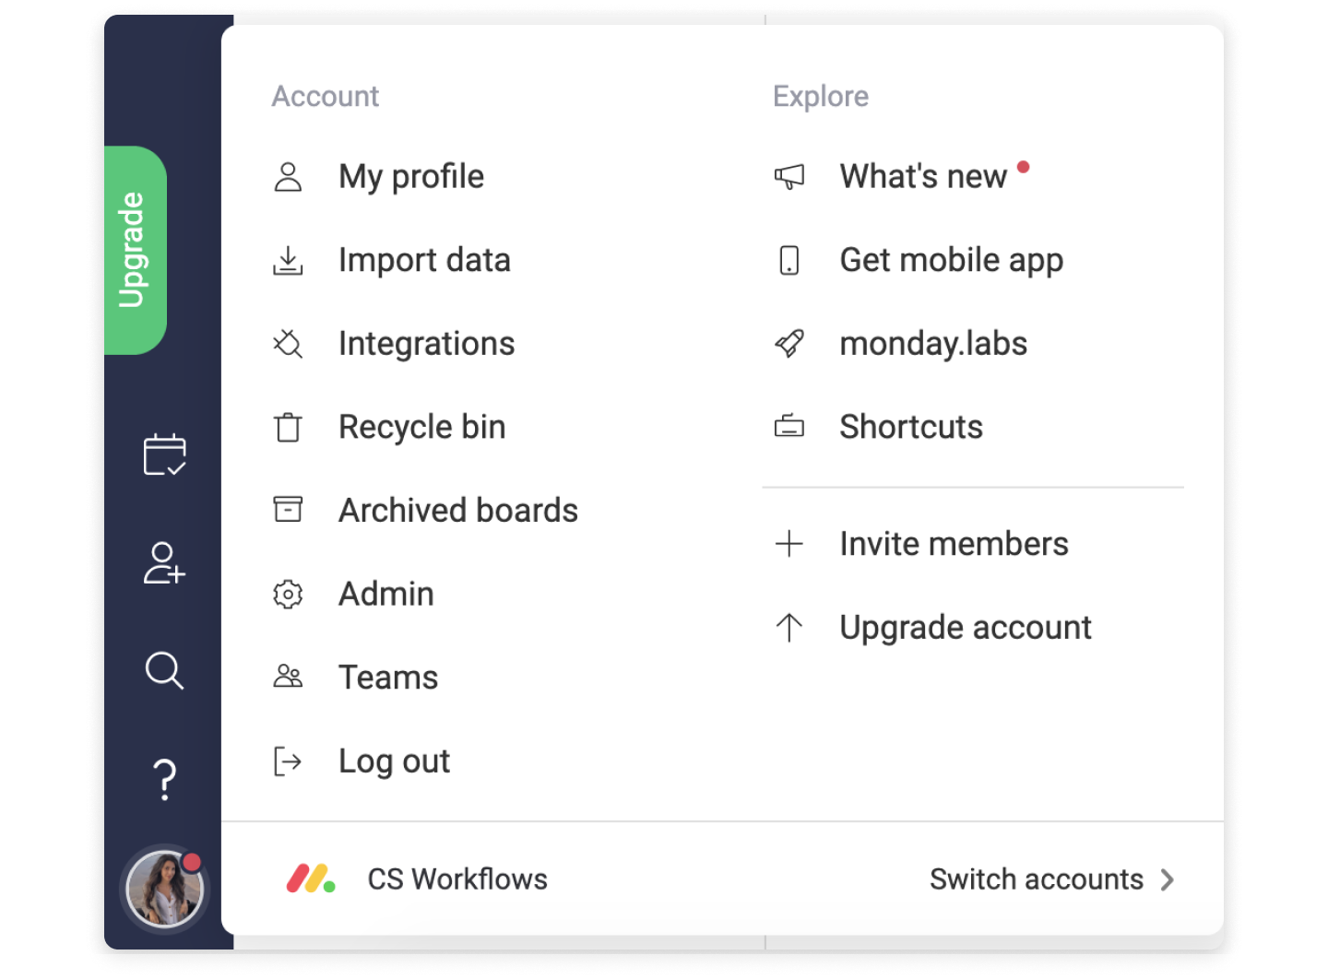Open the My Work calendar icon in sidebar

(164, 454)
